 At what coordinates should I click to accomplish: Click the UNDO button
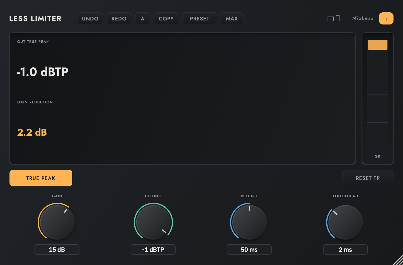tap(90, 19)
